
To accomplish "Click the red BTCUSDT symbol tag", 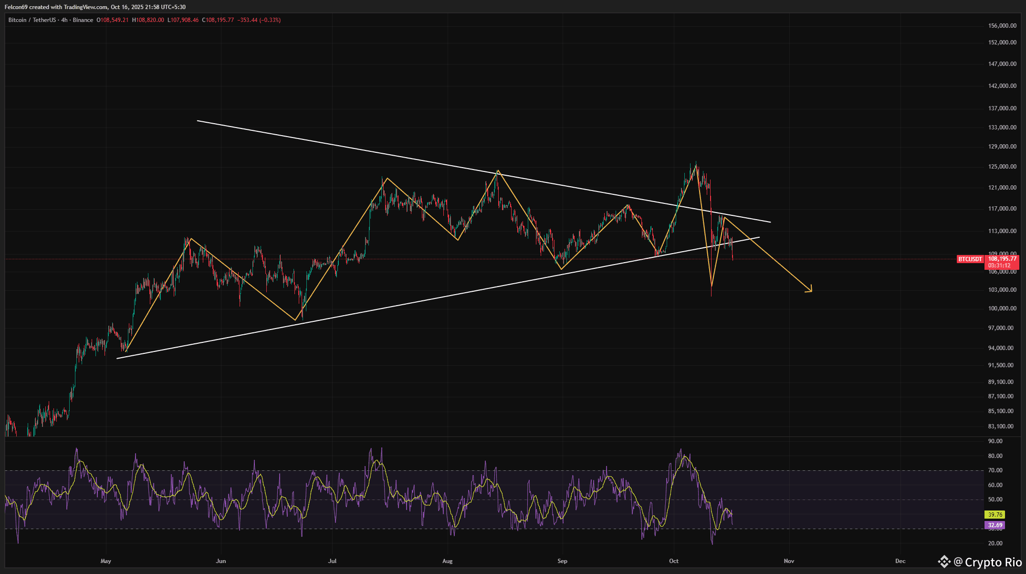I will 970,259.
